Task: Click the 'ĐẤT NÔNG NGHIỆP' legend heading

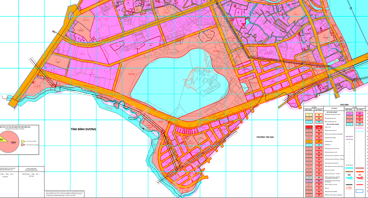Action: [332, 112]
